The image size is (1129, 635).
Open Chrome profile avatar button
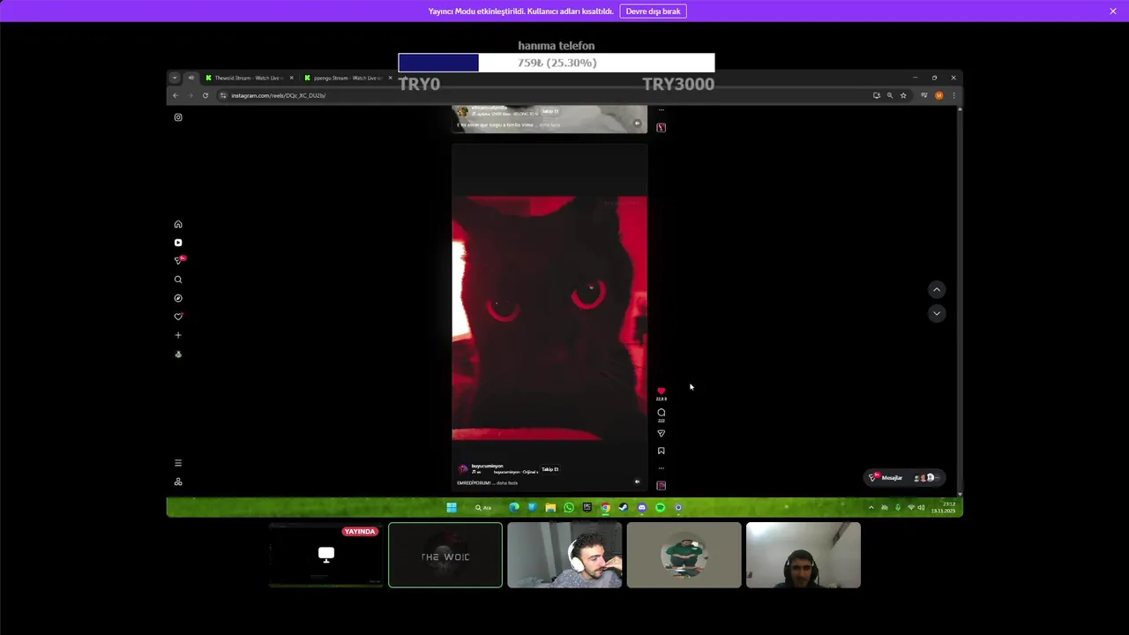[x=939, y=95]
